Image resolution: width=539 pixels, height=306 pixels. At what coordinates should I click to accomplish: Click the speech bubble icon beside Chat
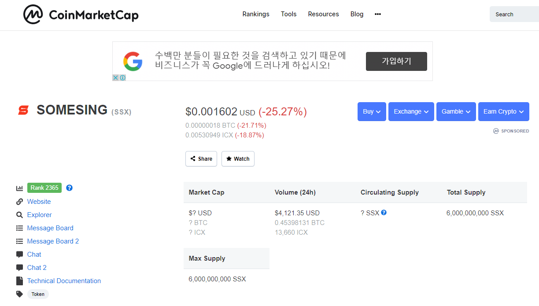(x=19, y=254)
